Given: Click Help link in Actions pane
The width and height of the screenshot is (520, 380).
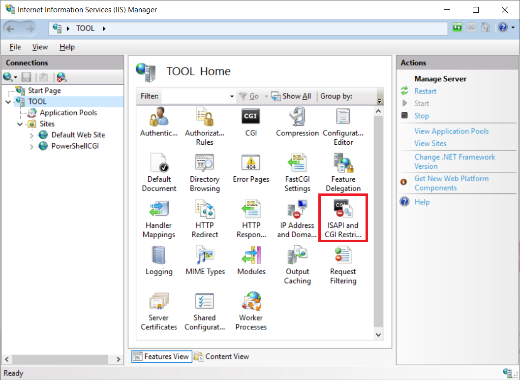Looking at the screenshot, I should 422,202.
